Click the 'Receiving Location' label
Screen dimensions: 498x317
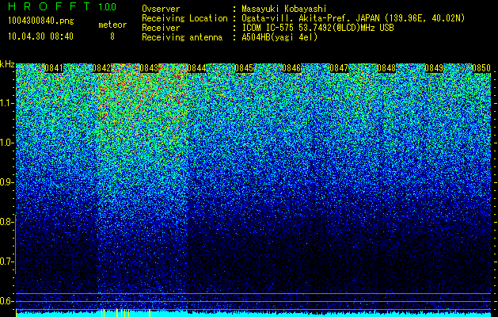pos(184,18)
